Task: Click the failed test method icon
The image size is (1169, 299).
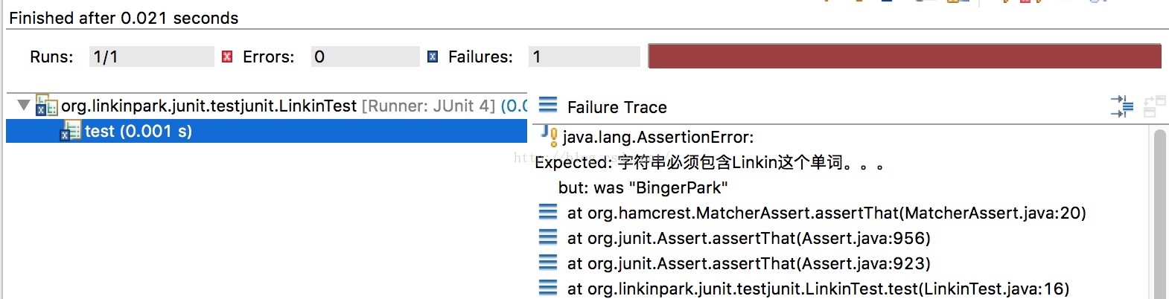Action: [70, 131]
